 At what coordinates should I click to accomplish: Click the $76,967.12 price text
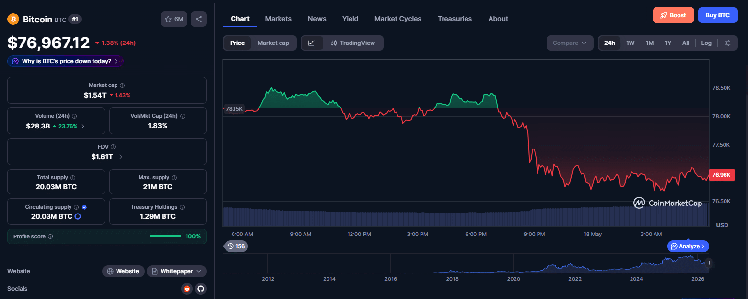click(48, 43)
